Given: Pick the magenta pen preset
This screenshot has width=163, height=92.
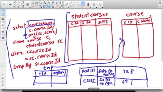Looking at the screenshot, I should [79, 6].
